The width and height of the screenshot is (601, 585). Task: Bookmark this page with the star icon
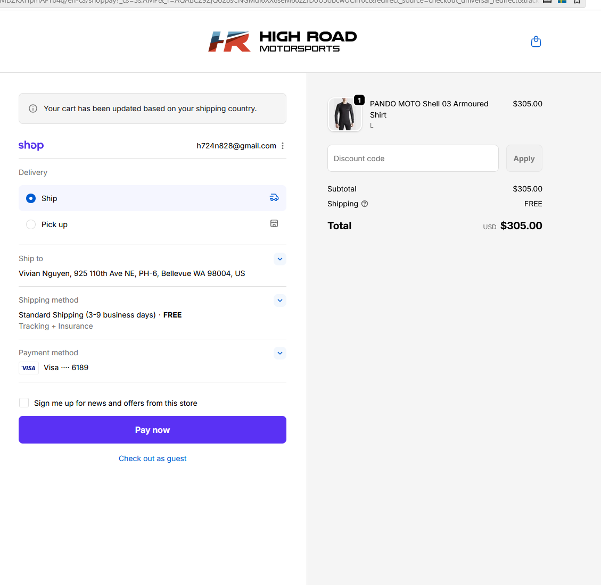(577, 2)
